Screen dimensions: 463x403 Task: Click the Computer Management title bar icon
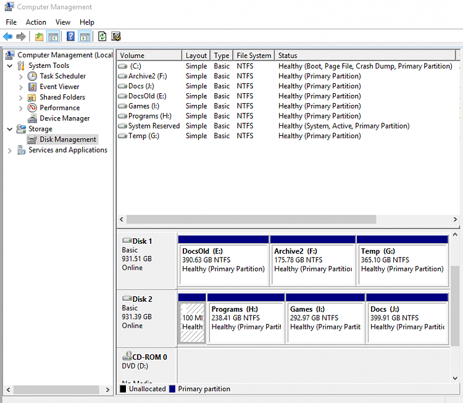coord(9,7)
